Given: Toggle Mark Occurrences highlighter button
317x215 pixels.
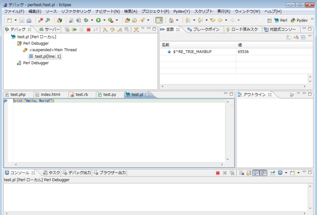Looking at the screenshot, I should coord(159,20).
